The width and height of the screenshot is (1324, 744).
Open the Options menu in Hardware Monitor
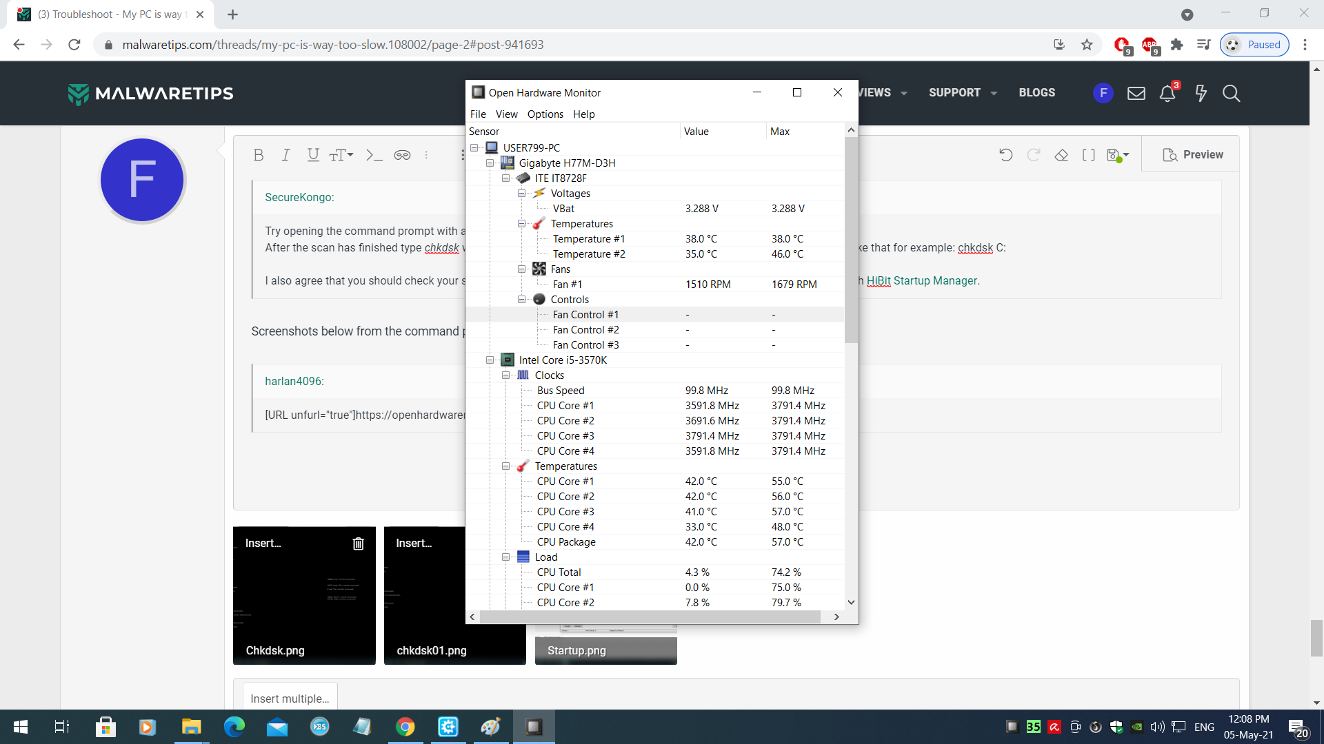545,114
